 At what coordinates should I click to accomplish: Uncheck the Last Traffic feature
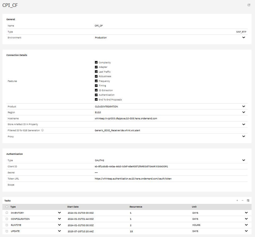click(x=96, y=72)
